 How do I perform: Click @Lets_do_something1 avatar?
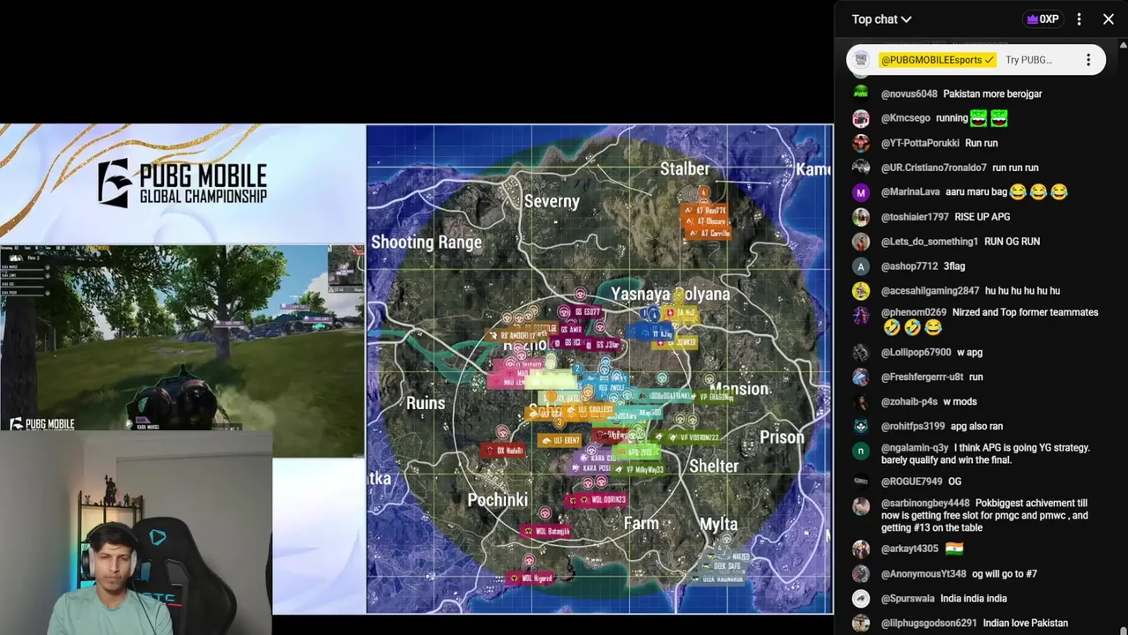click(x=861, y=242)
